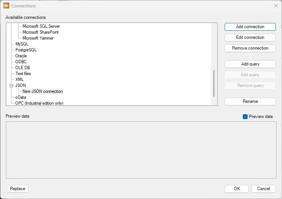Select the XML connection type
282x199 pixels.
tap(19, 80)
